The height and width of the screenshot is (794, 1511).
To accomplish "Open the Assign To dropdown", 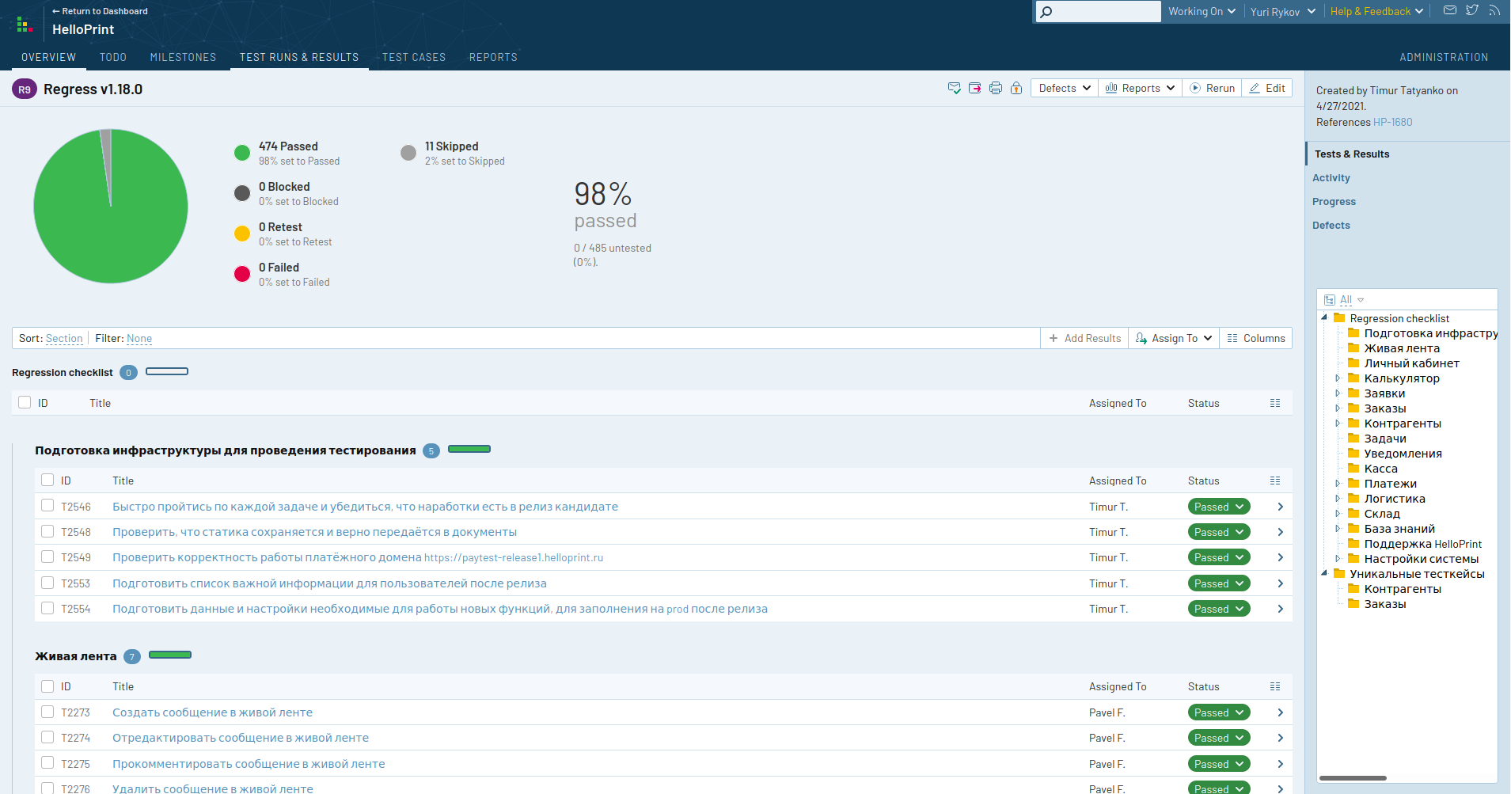I will coord(1174,338).
